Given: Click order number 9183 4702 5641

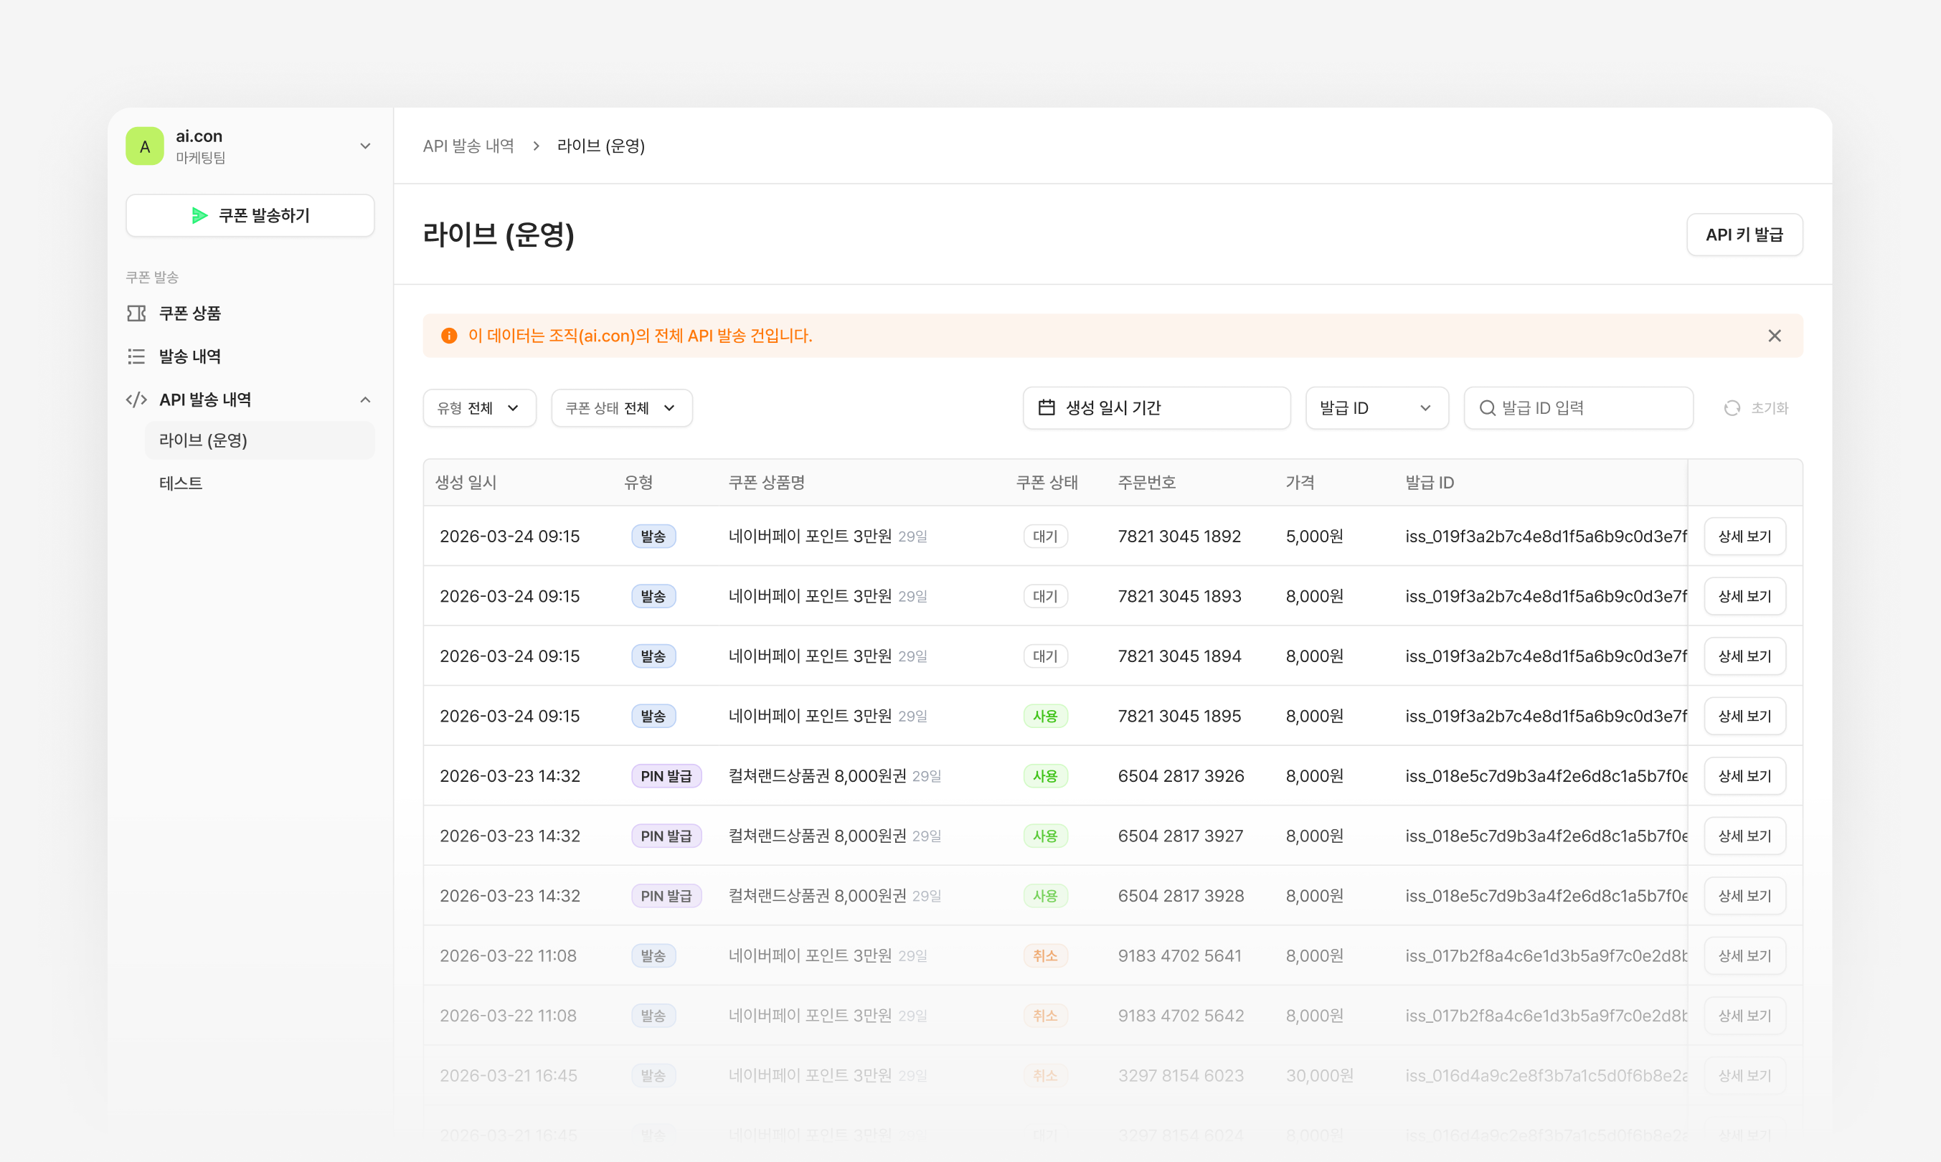Looking at the screenshot, I should 1180,955.
